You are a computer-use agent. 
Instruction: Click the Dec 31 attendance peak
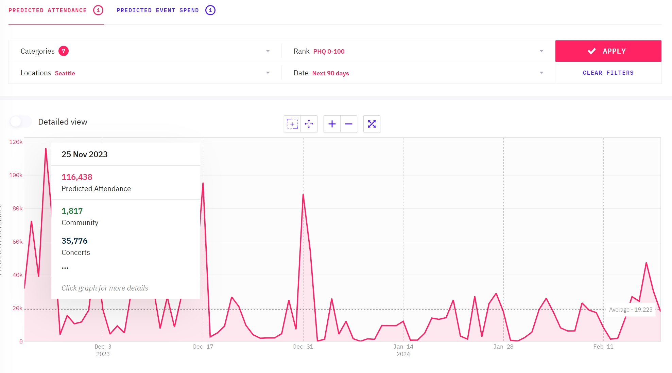303,195
